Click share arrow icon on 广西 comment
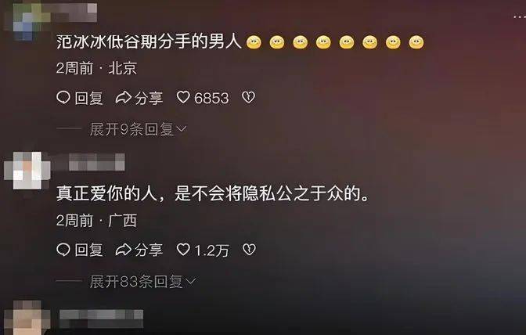 tap(123, 250)
